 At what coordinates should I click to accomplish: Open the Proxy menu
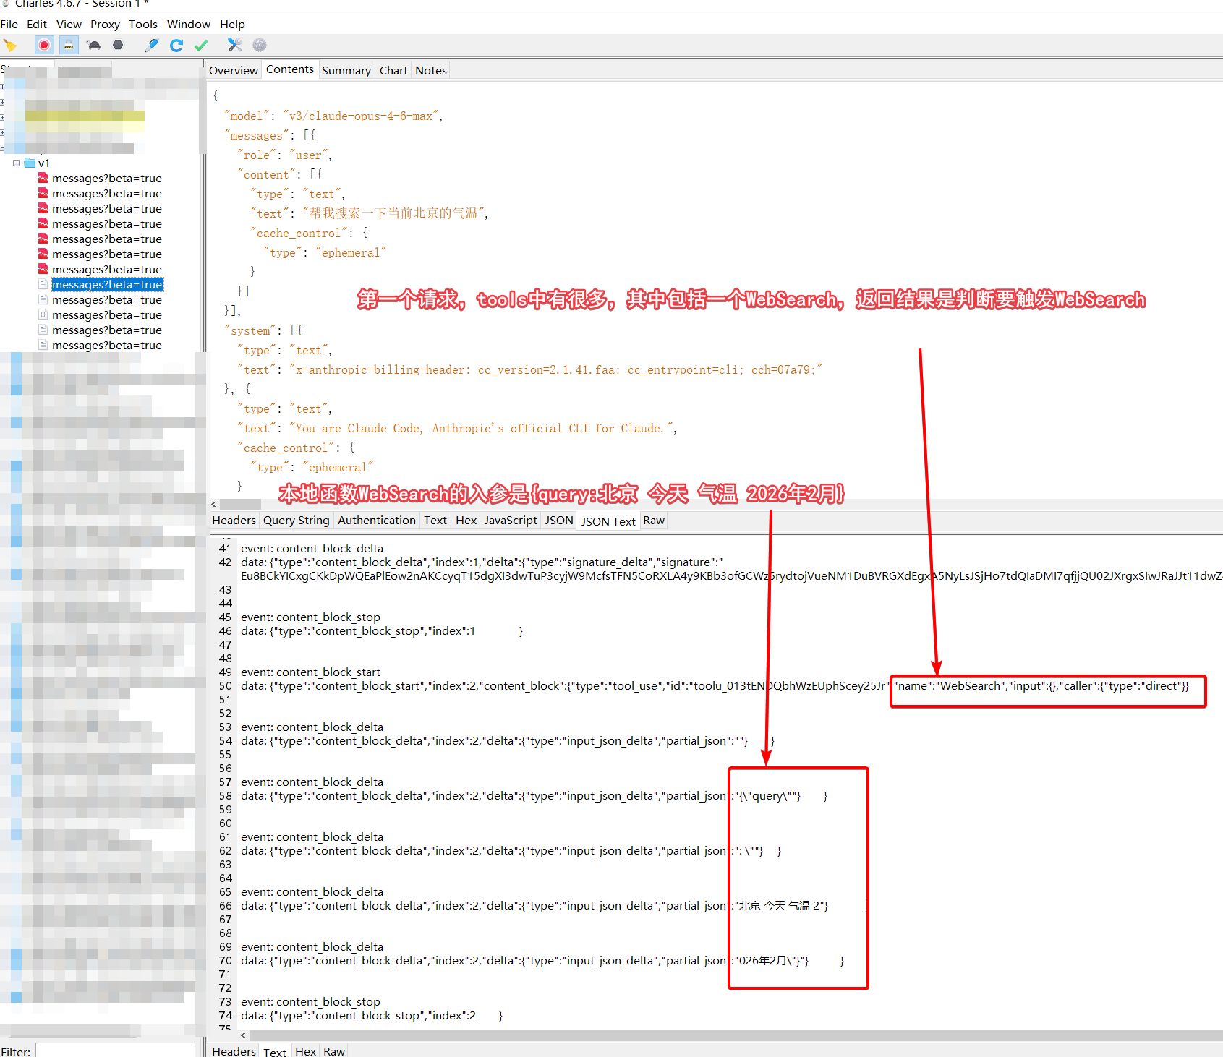(x=105, y=25)
